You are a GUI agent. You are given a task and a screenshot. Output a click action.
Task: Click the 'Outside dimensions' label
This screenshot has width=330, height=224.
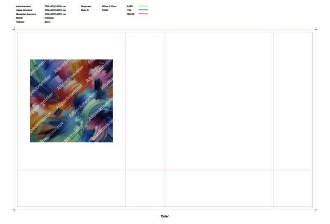(24, 10)
